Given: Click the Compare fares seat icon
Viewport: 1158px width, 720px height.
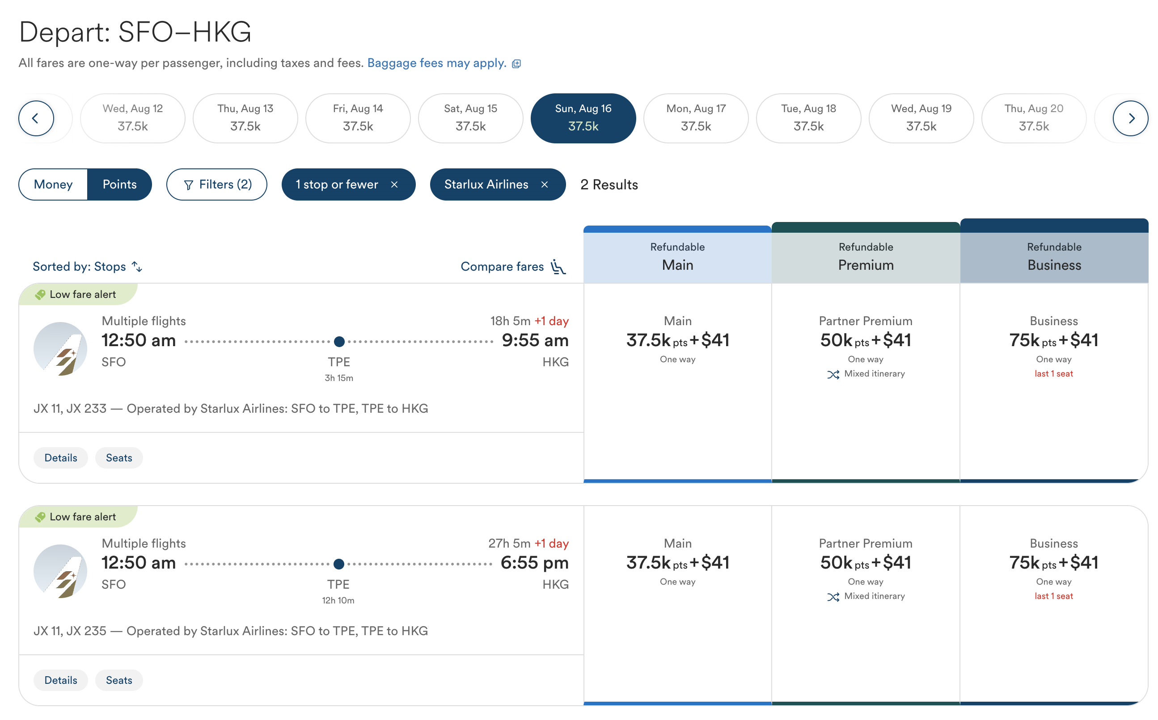Looking at the screenshot, I should (x=558, y=267).
